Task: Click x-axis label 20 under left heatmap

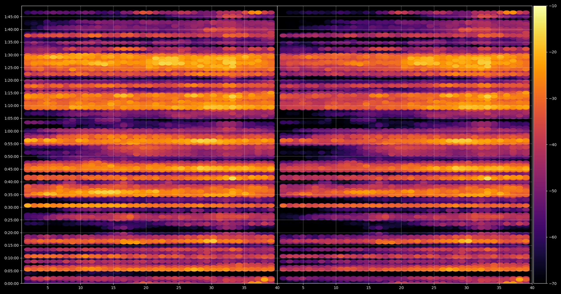Action: 146,288
